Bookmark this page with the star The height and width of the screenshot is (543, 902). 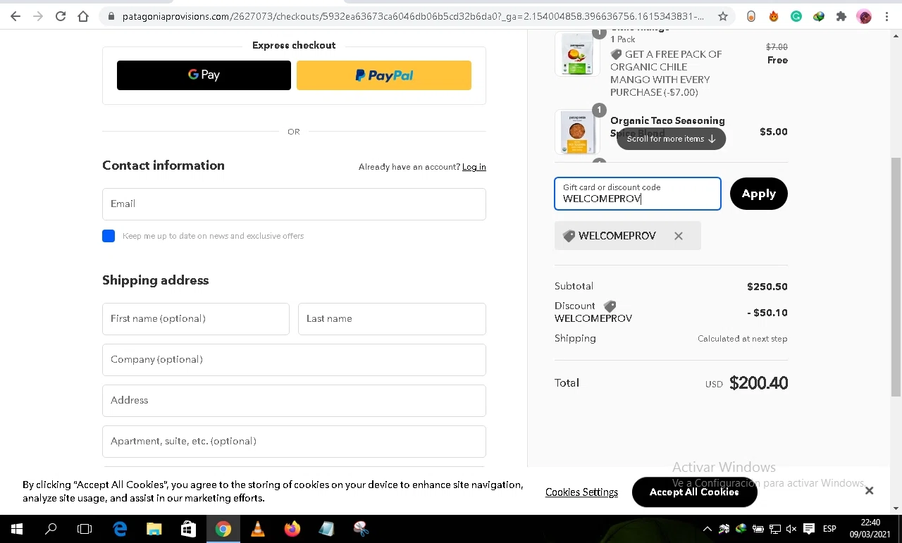click(x=723, y=16)
